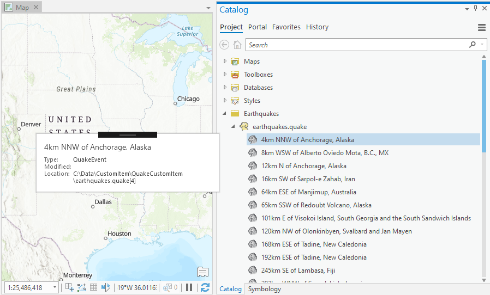Refresh the map view
The image size is (490, 295).
tap(205, 287)
